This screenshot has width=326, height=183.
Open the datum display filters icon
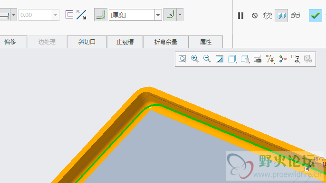coord(270,59)
